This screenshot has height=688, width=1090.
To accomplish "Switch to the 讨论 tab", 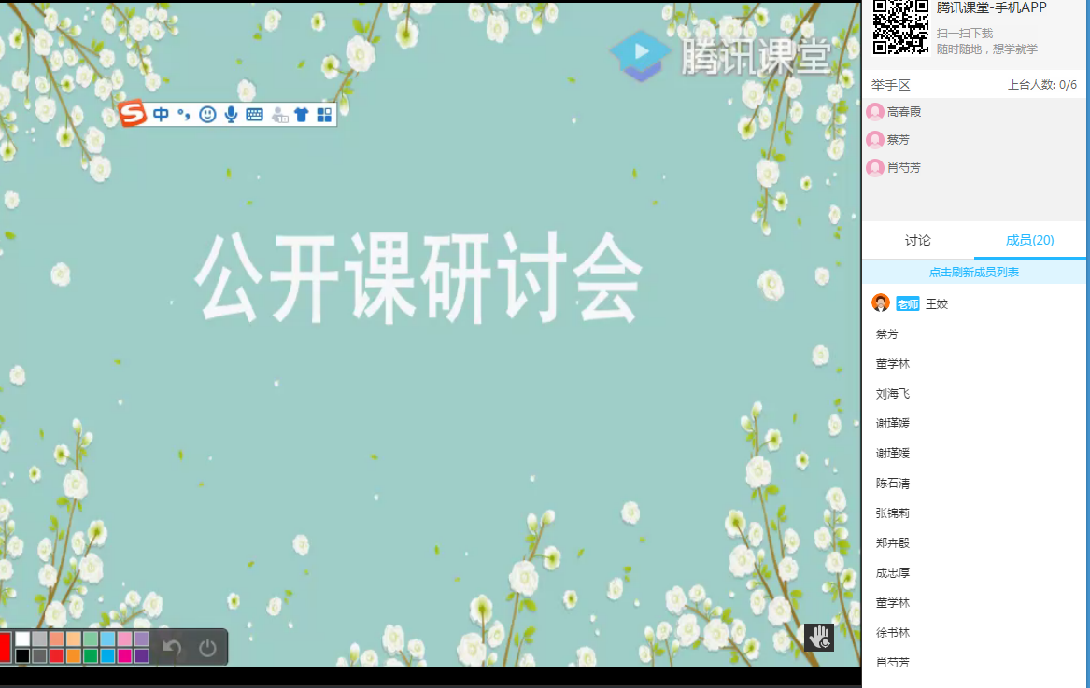I will point(916,240).
